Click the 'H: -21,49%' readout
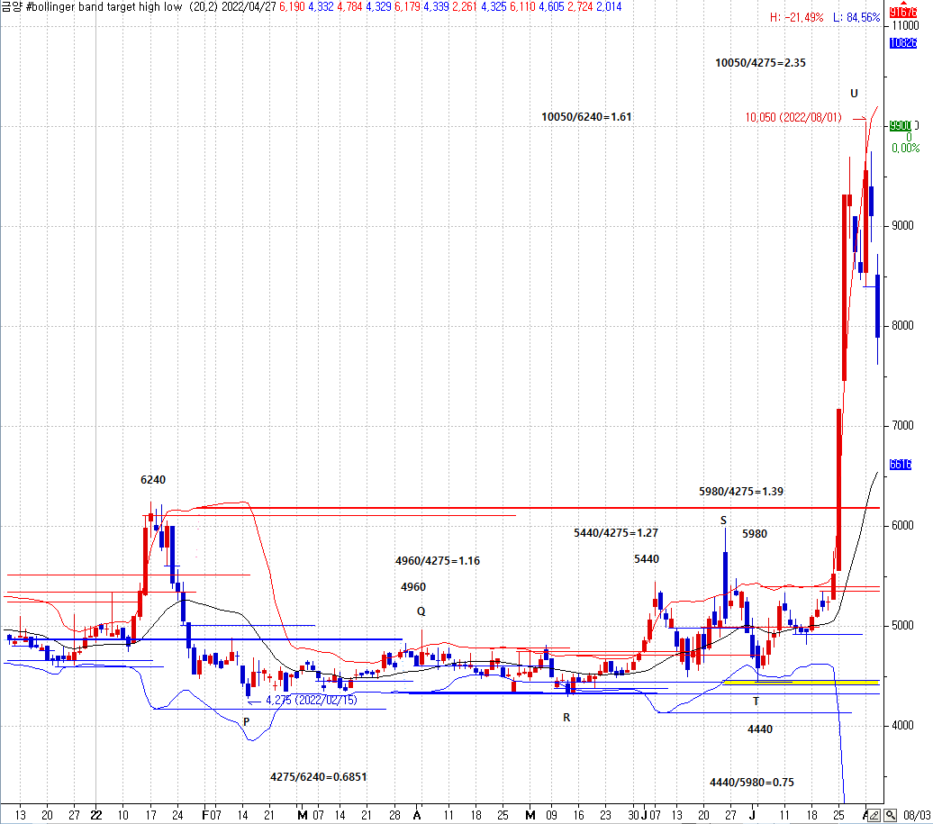The width and height of the screenshot is (933, 824). coord(796,18)
